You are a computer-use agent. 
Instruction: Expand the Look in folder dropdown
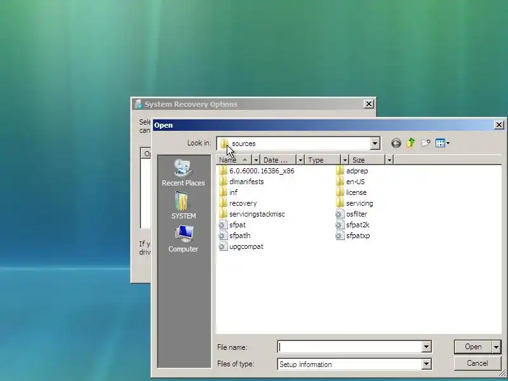(375, 144)
